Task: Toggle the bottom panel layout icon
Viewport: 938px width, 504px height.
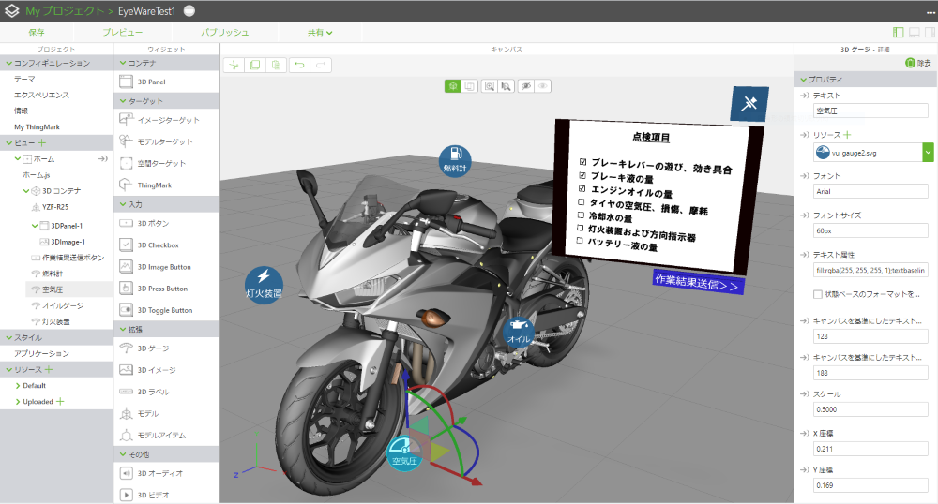Action: click(914, 32)
